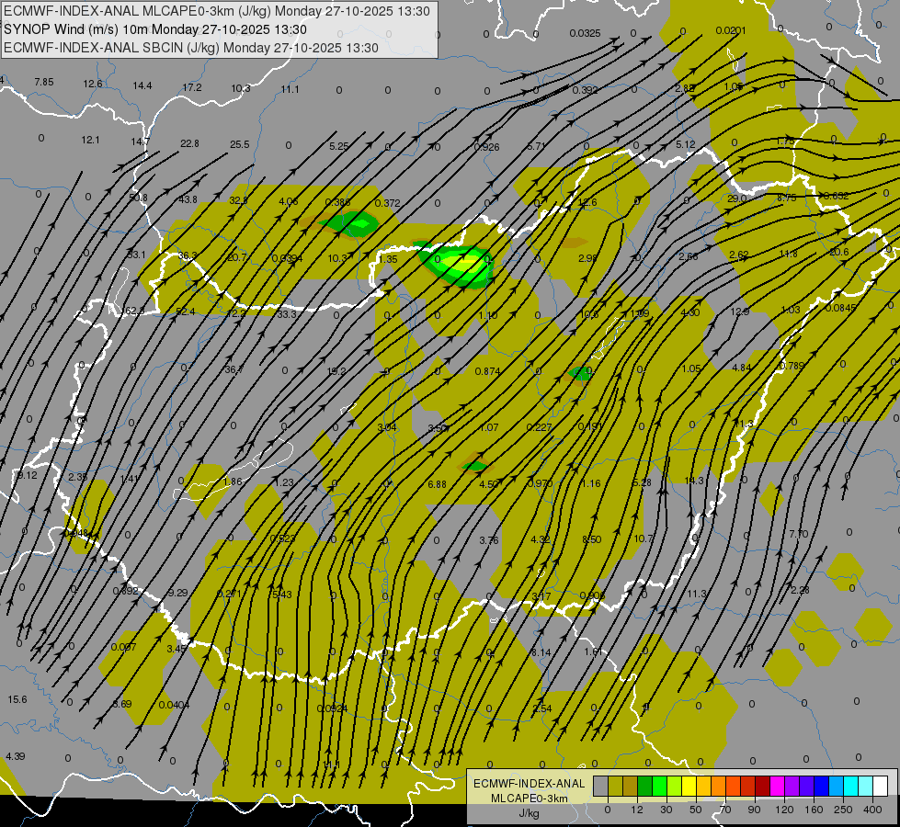Click the map value 4.39
The width and height of the screenshot is (900, 827).
pyautogui.click(x=15, y=756)
